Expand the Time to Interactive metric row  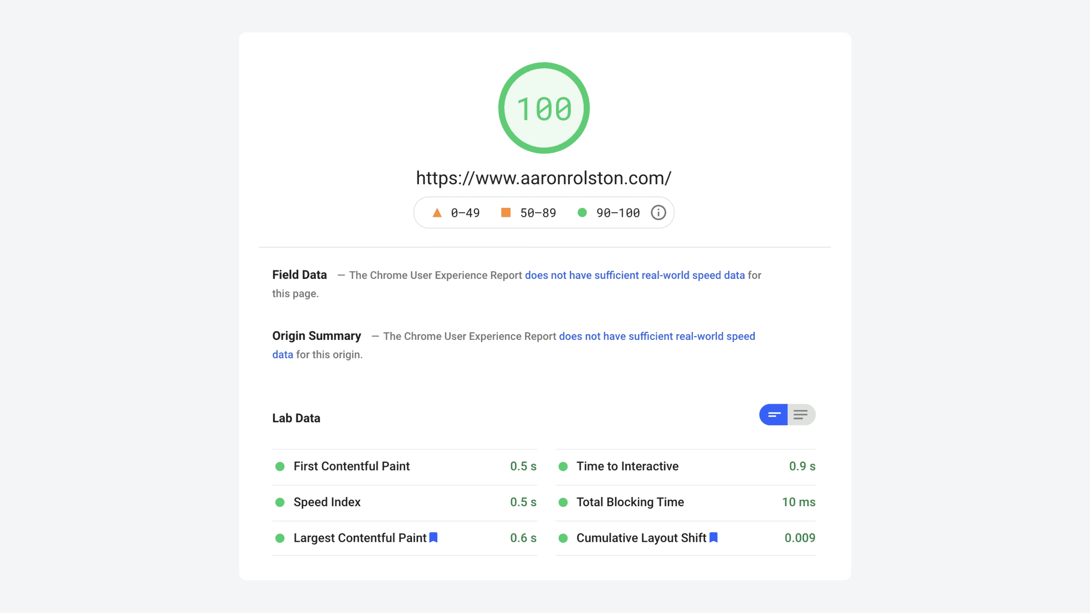627,466
